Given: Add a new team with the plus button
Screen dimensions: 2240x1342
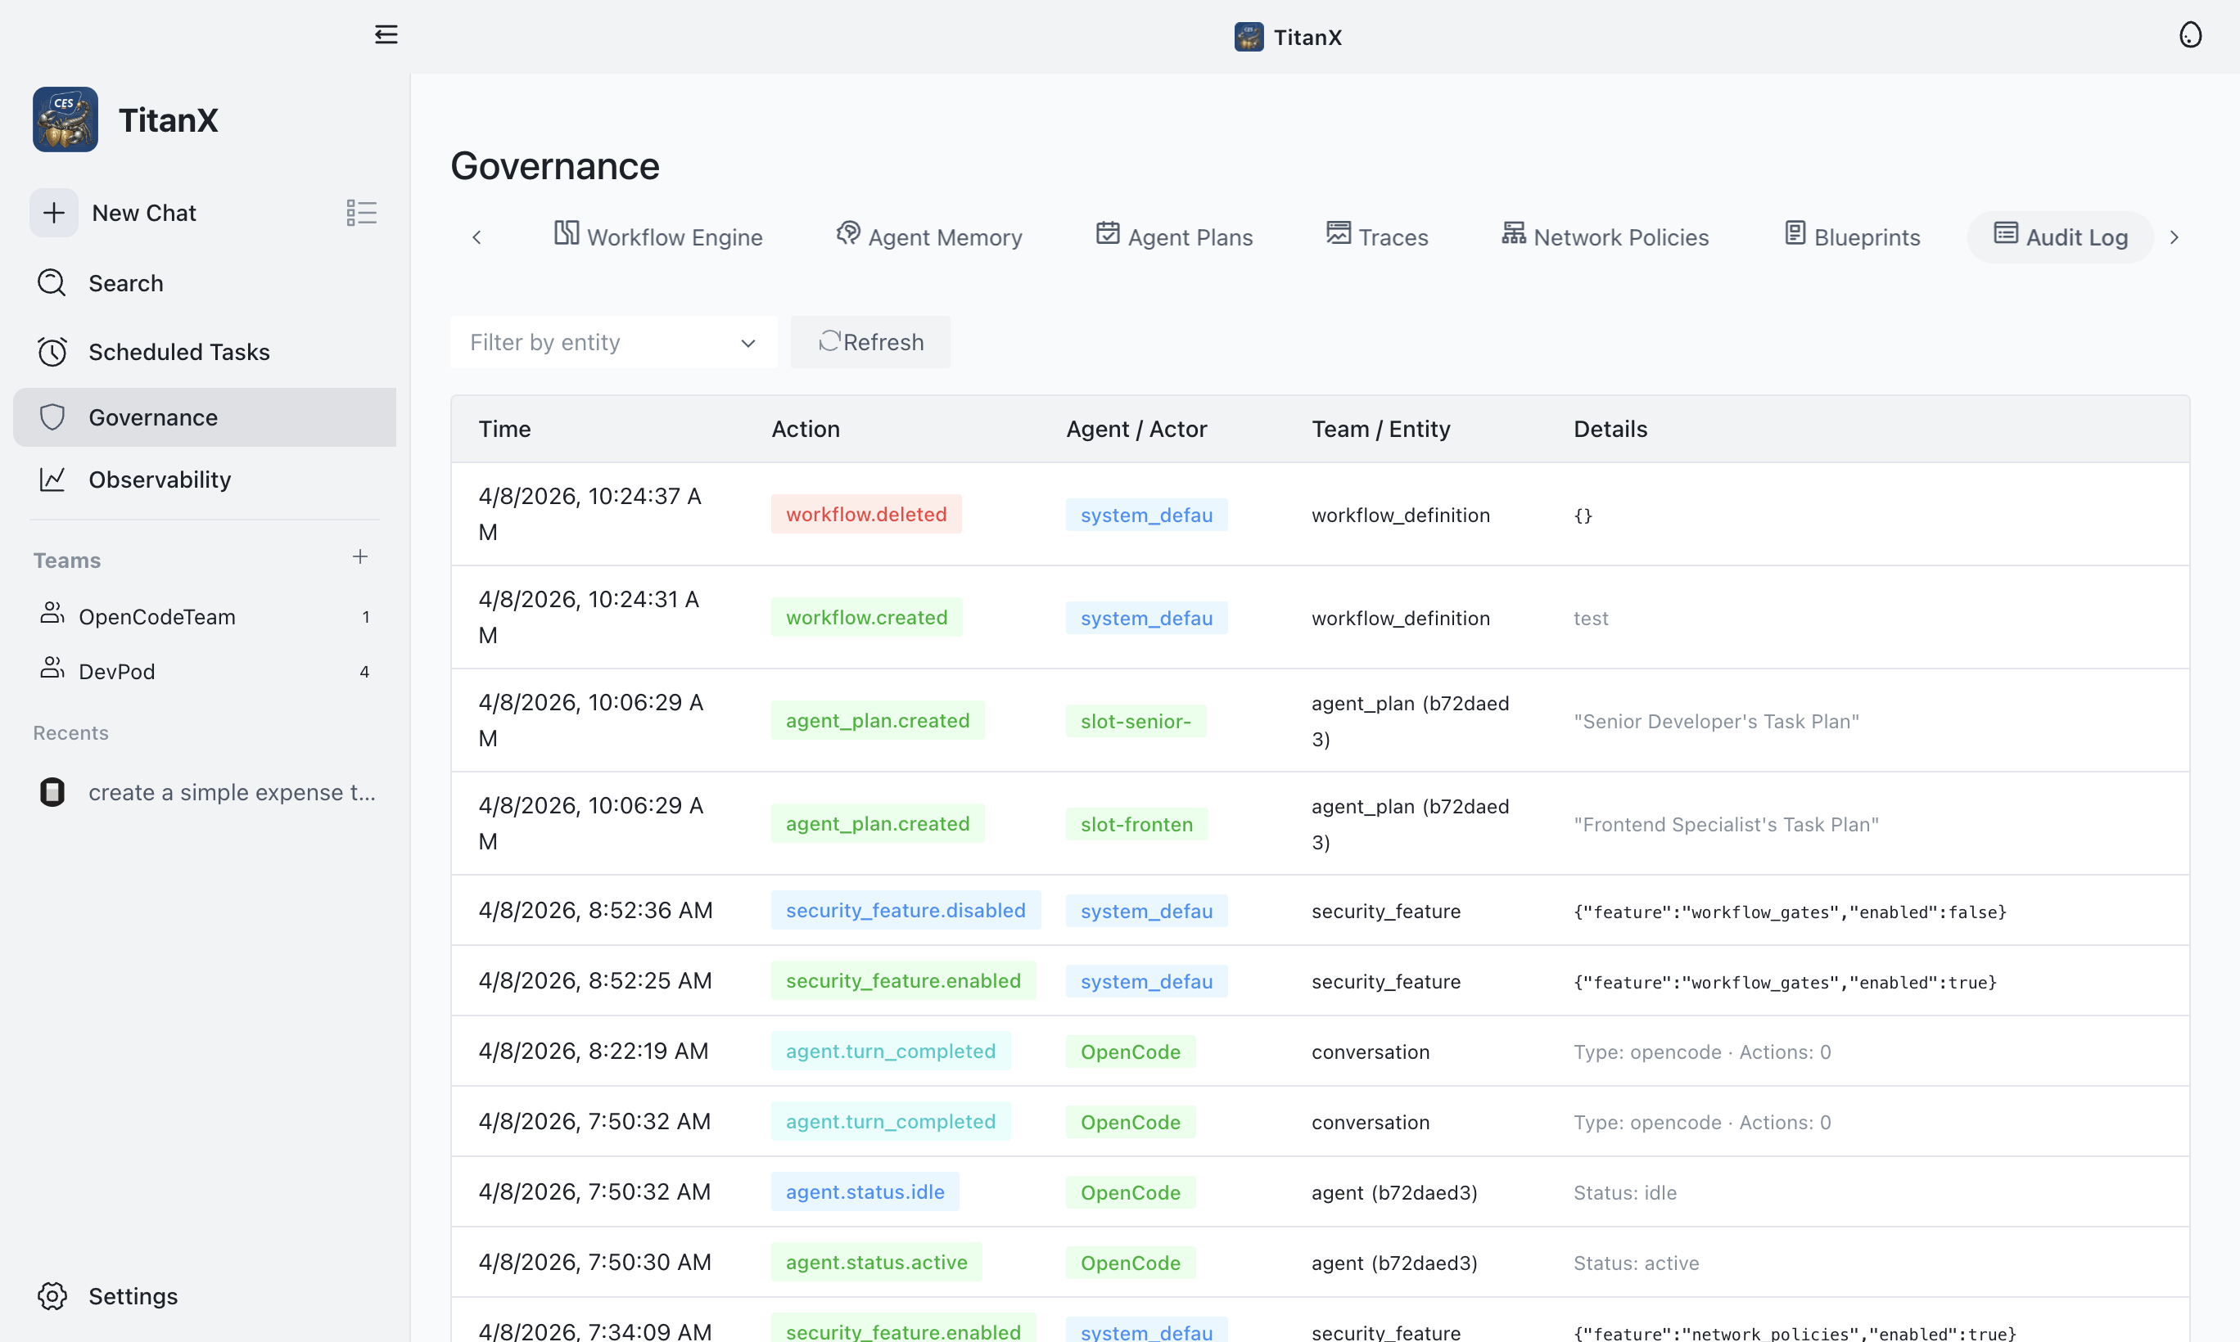Looking at the screenshot, I should point(360,557).
